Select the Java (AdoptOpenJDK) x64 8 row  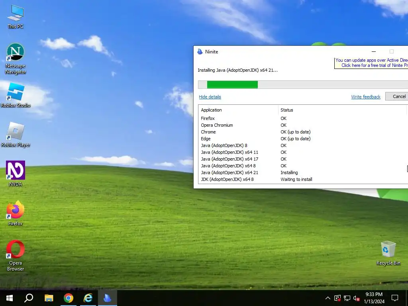(303, 166)
